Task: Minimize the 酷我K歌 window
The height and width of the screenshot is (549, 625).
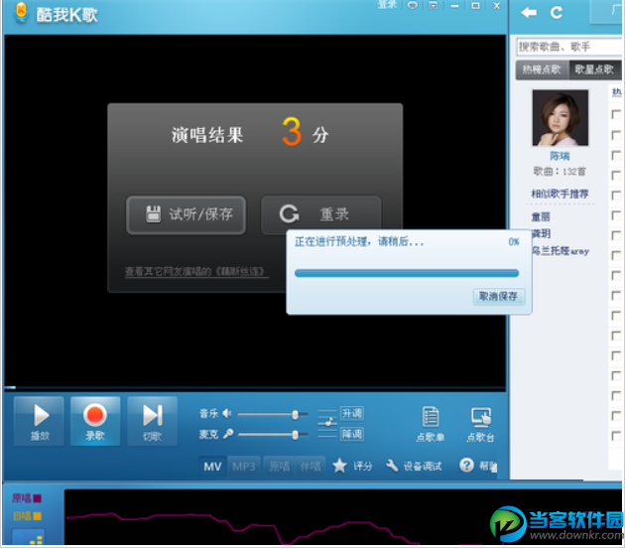Action: [x=454, y=6]
